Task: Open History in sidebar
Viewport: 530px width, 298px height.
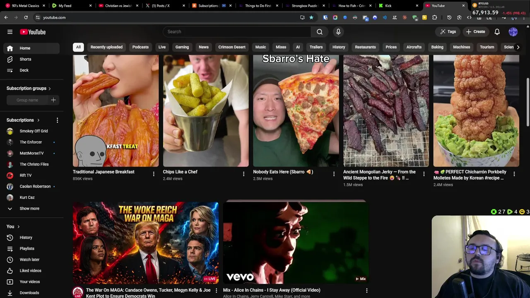Action: (x=31, y=238)
